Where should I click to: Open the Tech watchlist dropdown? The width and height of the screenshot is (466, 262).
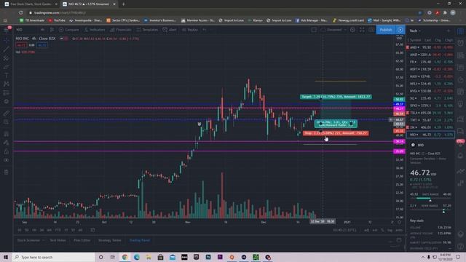[415, 31]
